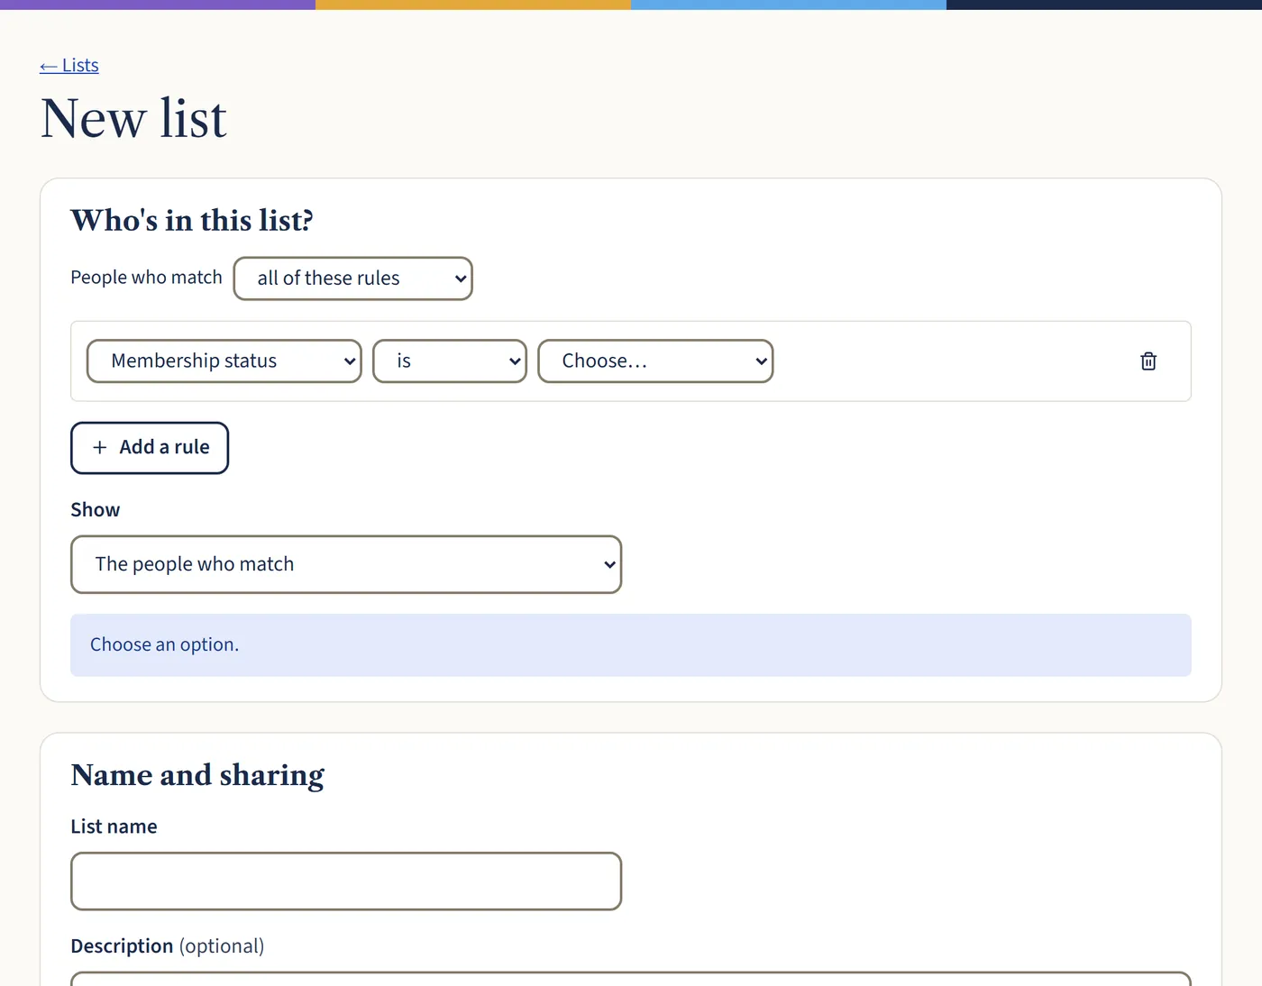This screenshot has height=986, width=1262.
Task: Click the 'Description (optional)' label
Action: (168, 946)
